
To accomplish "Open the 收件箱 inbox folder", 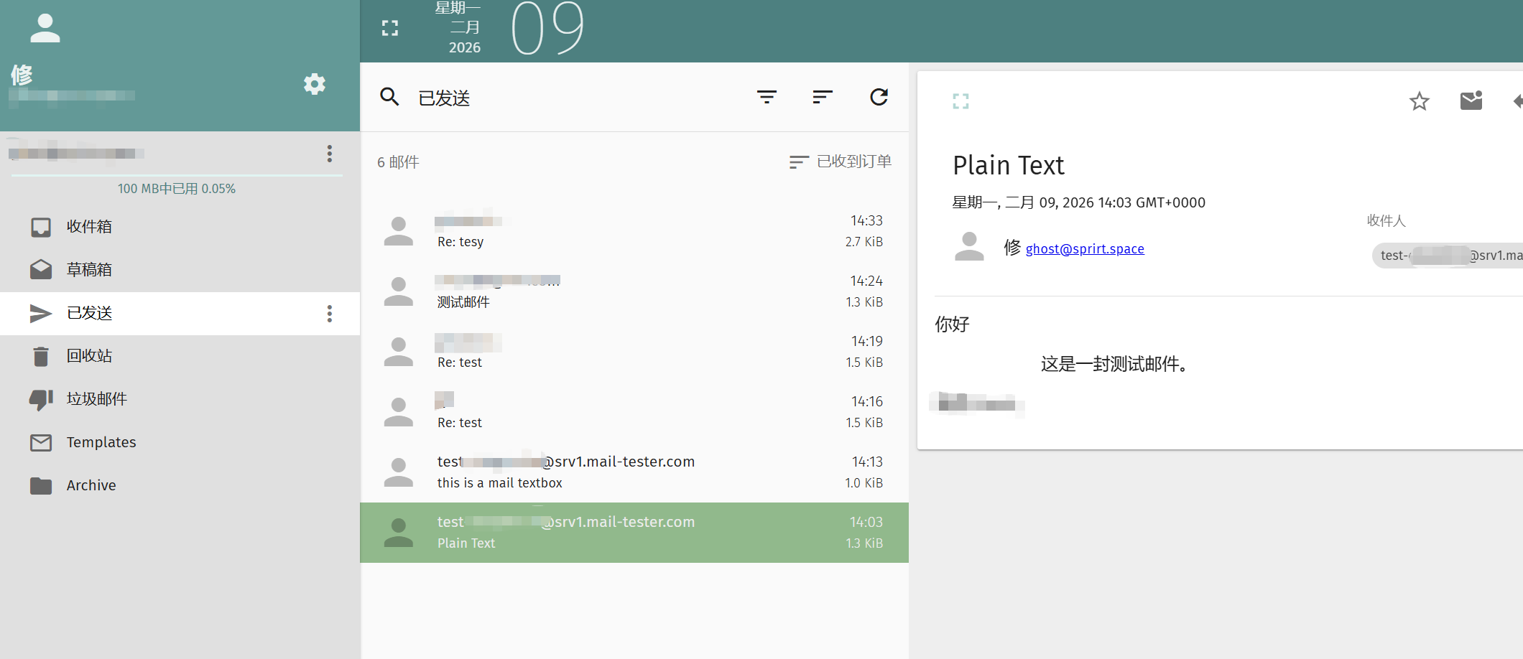I will [x=89, y=227].
